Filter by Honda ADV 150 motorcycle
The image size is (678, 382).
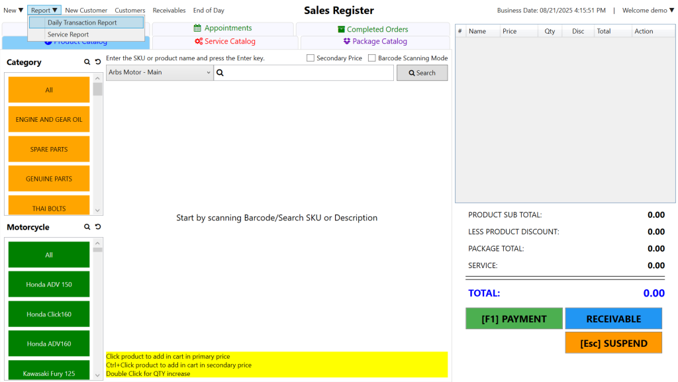[49, 284]
